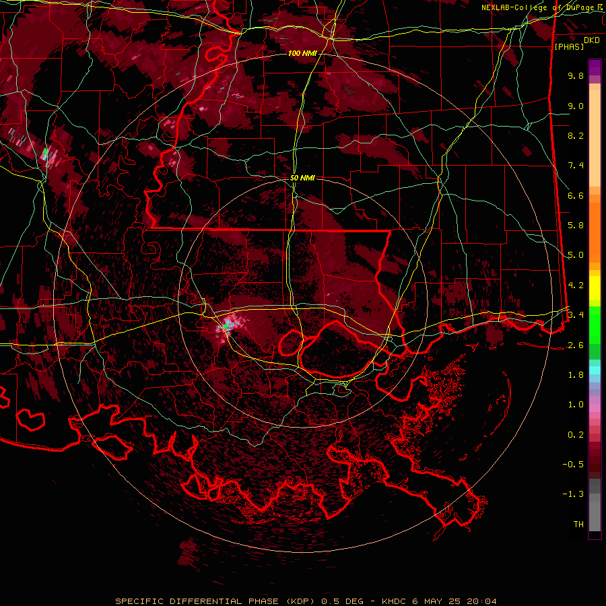Select the 9.0 value on the color scale
Screen dimensions: 606x606
click(576, 106)
